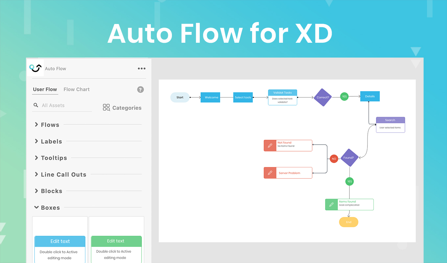Click the All Assets search field
The image size is (447, 263).
[62, 106]
